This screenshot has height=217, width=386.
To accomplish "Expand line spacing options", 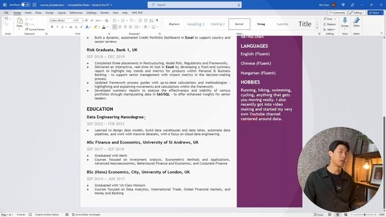I will click(x=137, y=27).
